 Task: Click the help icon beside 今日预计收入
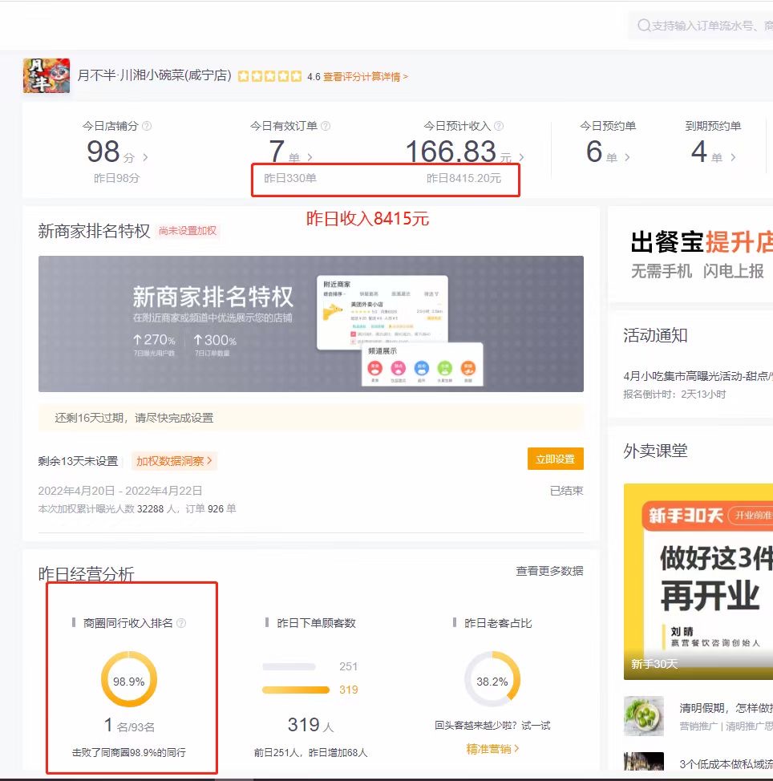[x=498, y=126]
